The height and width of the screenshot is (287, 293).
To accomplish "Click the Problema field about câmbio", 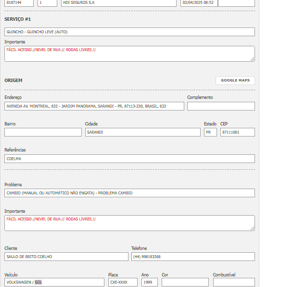I will point(129,193).
